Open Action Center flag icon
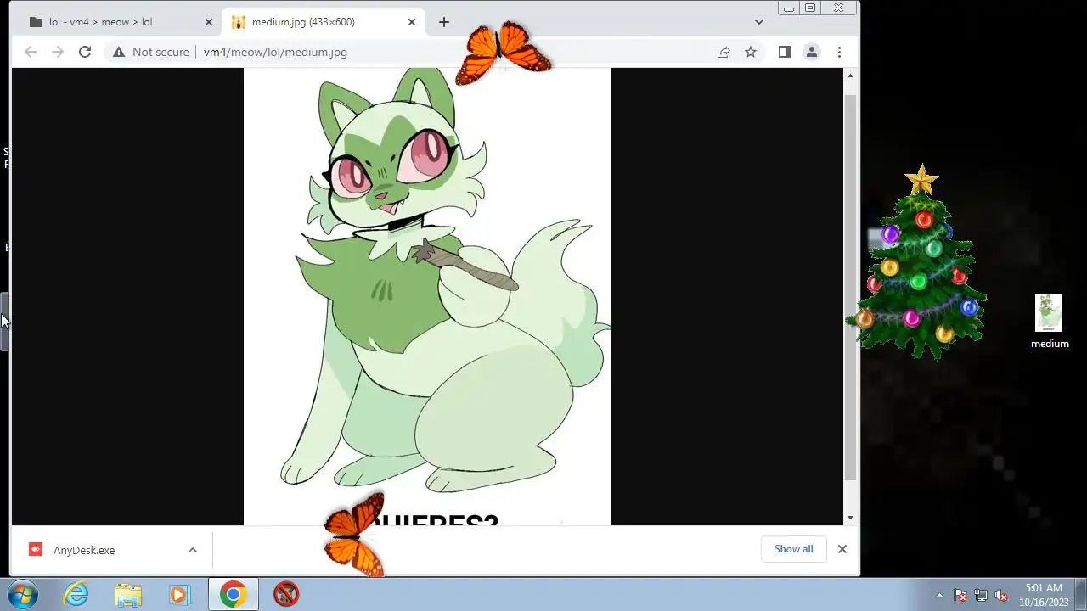Image resolution: width=1087 pixels, height=611 pixels. pos(960,595)
